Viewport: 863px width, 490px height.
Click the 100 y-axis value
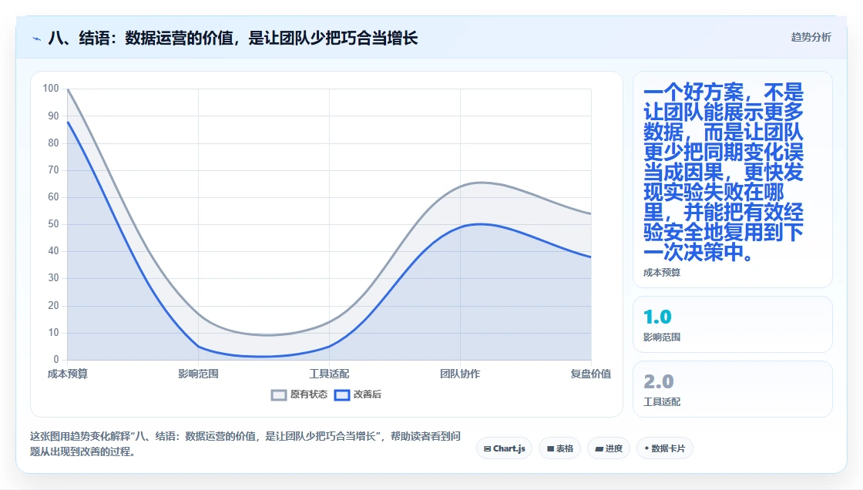pos(51,88)
